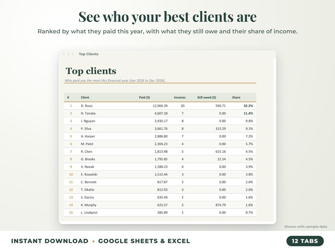Screen dimensions: 335x251
Task: Click paid amount 817.87
Action: [x=162, y=182]
